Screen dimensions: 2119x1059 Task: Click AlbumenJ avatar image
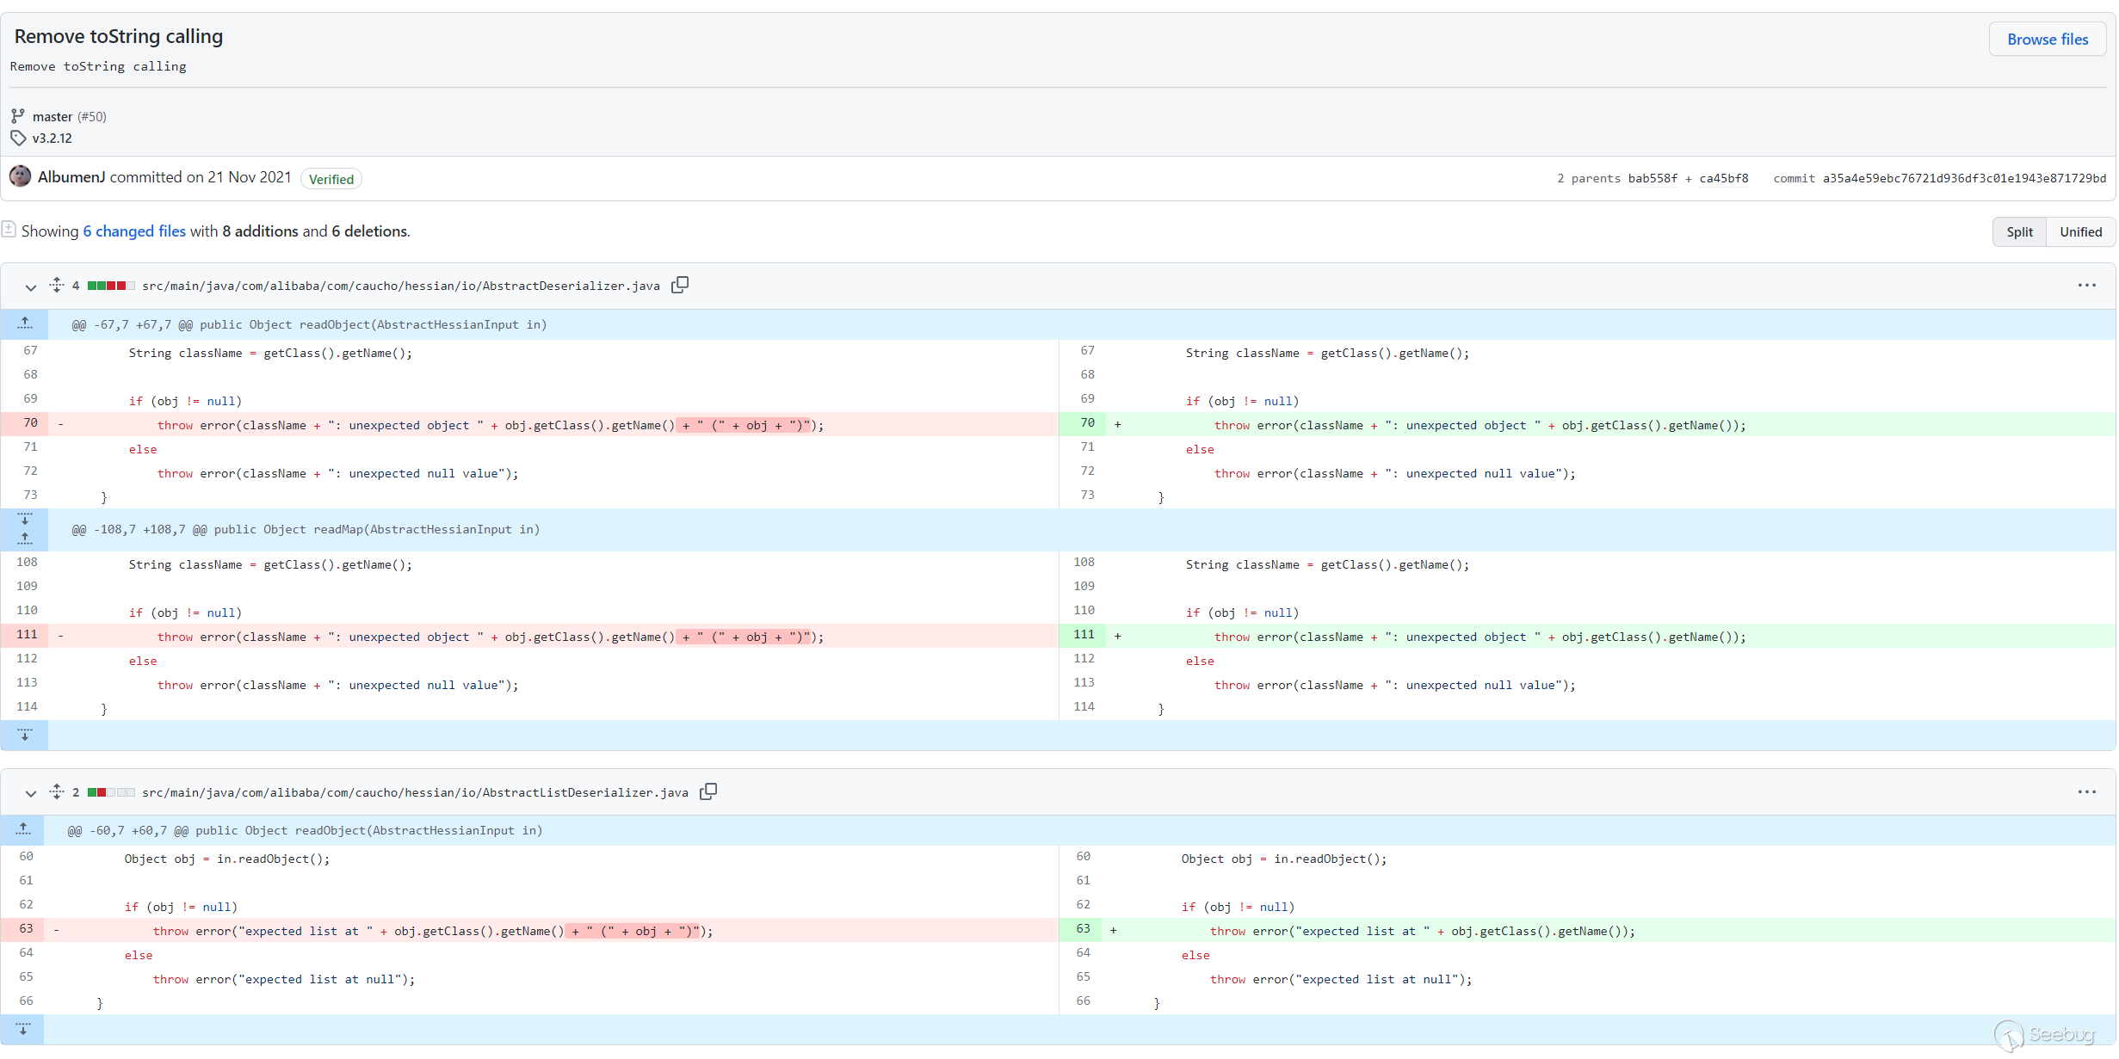(x=21, y=177)
